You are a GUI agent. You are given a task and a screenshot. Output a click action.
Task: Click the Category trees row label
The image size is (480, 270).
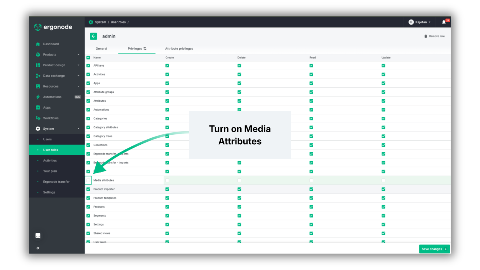point(103,136)
